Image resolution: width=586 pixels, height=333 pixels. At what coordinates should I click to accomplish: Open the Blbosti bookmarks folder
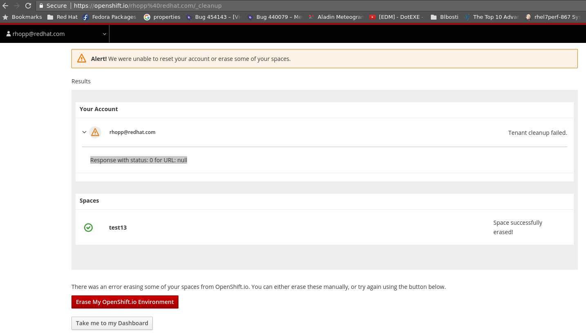coord(445,17)
